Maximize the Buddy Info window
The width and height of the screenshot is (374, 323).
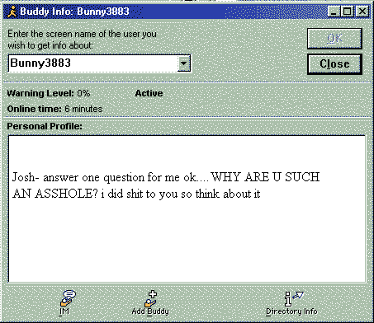348,12
